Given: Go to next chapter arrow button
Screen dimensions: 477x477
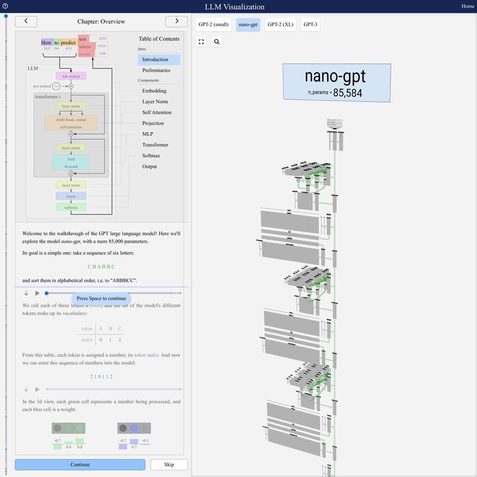Looking at the screenshot, I should [x=176, y=21].
